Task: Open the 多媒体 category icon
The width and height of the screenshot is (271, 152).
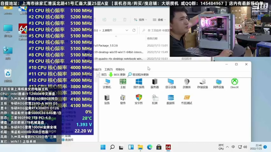Action: click(187, 83)
